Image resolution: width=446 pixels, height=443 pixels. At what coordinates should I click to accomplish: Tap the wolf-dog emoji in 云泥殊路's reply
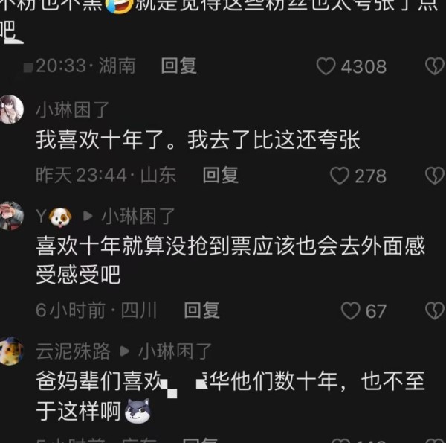pos(138,411)
